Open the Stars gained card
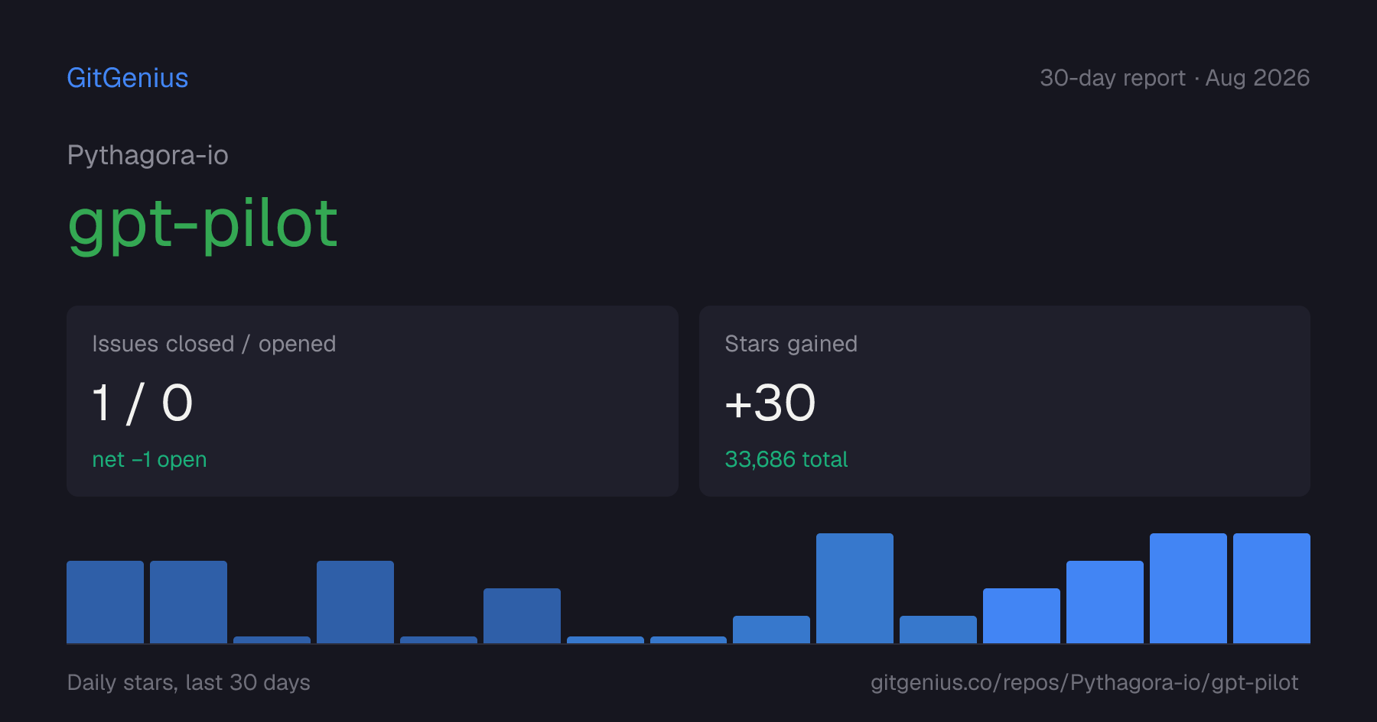This screenshot has height=722, width=1377. pos(1004,401)
